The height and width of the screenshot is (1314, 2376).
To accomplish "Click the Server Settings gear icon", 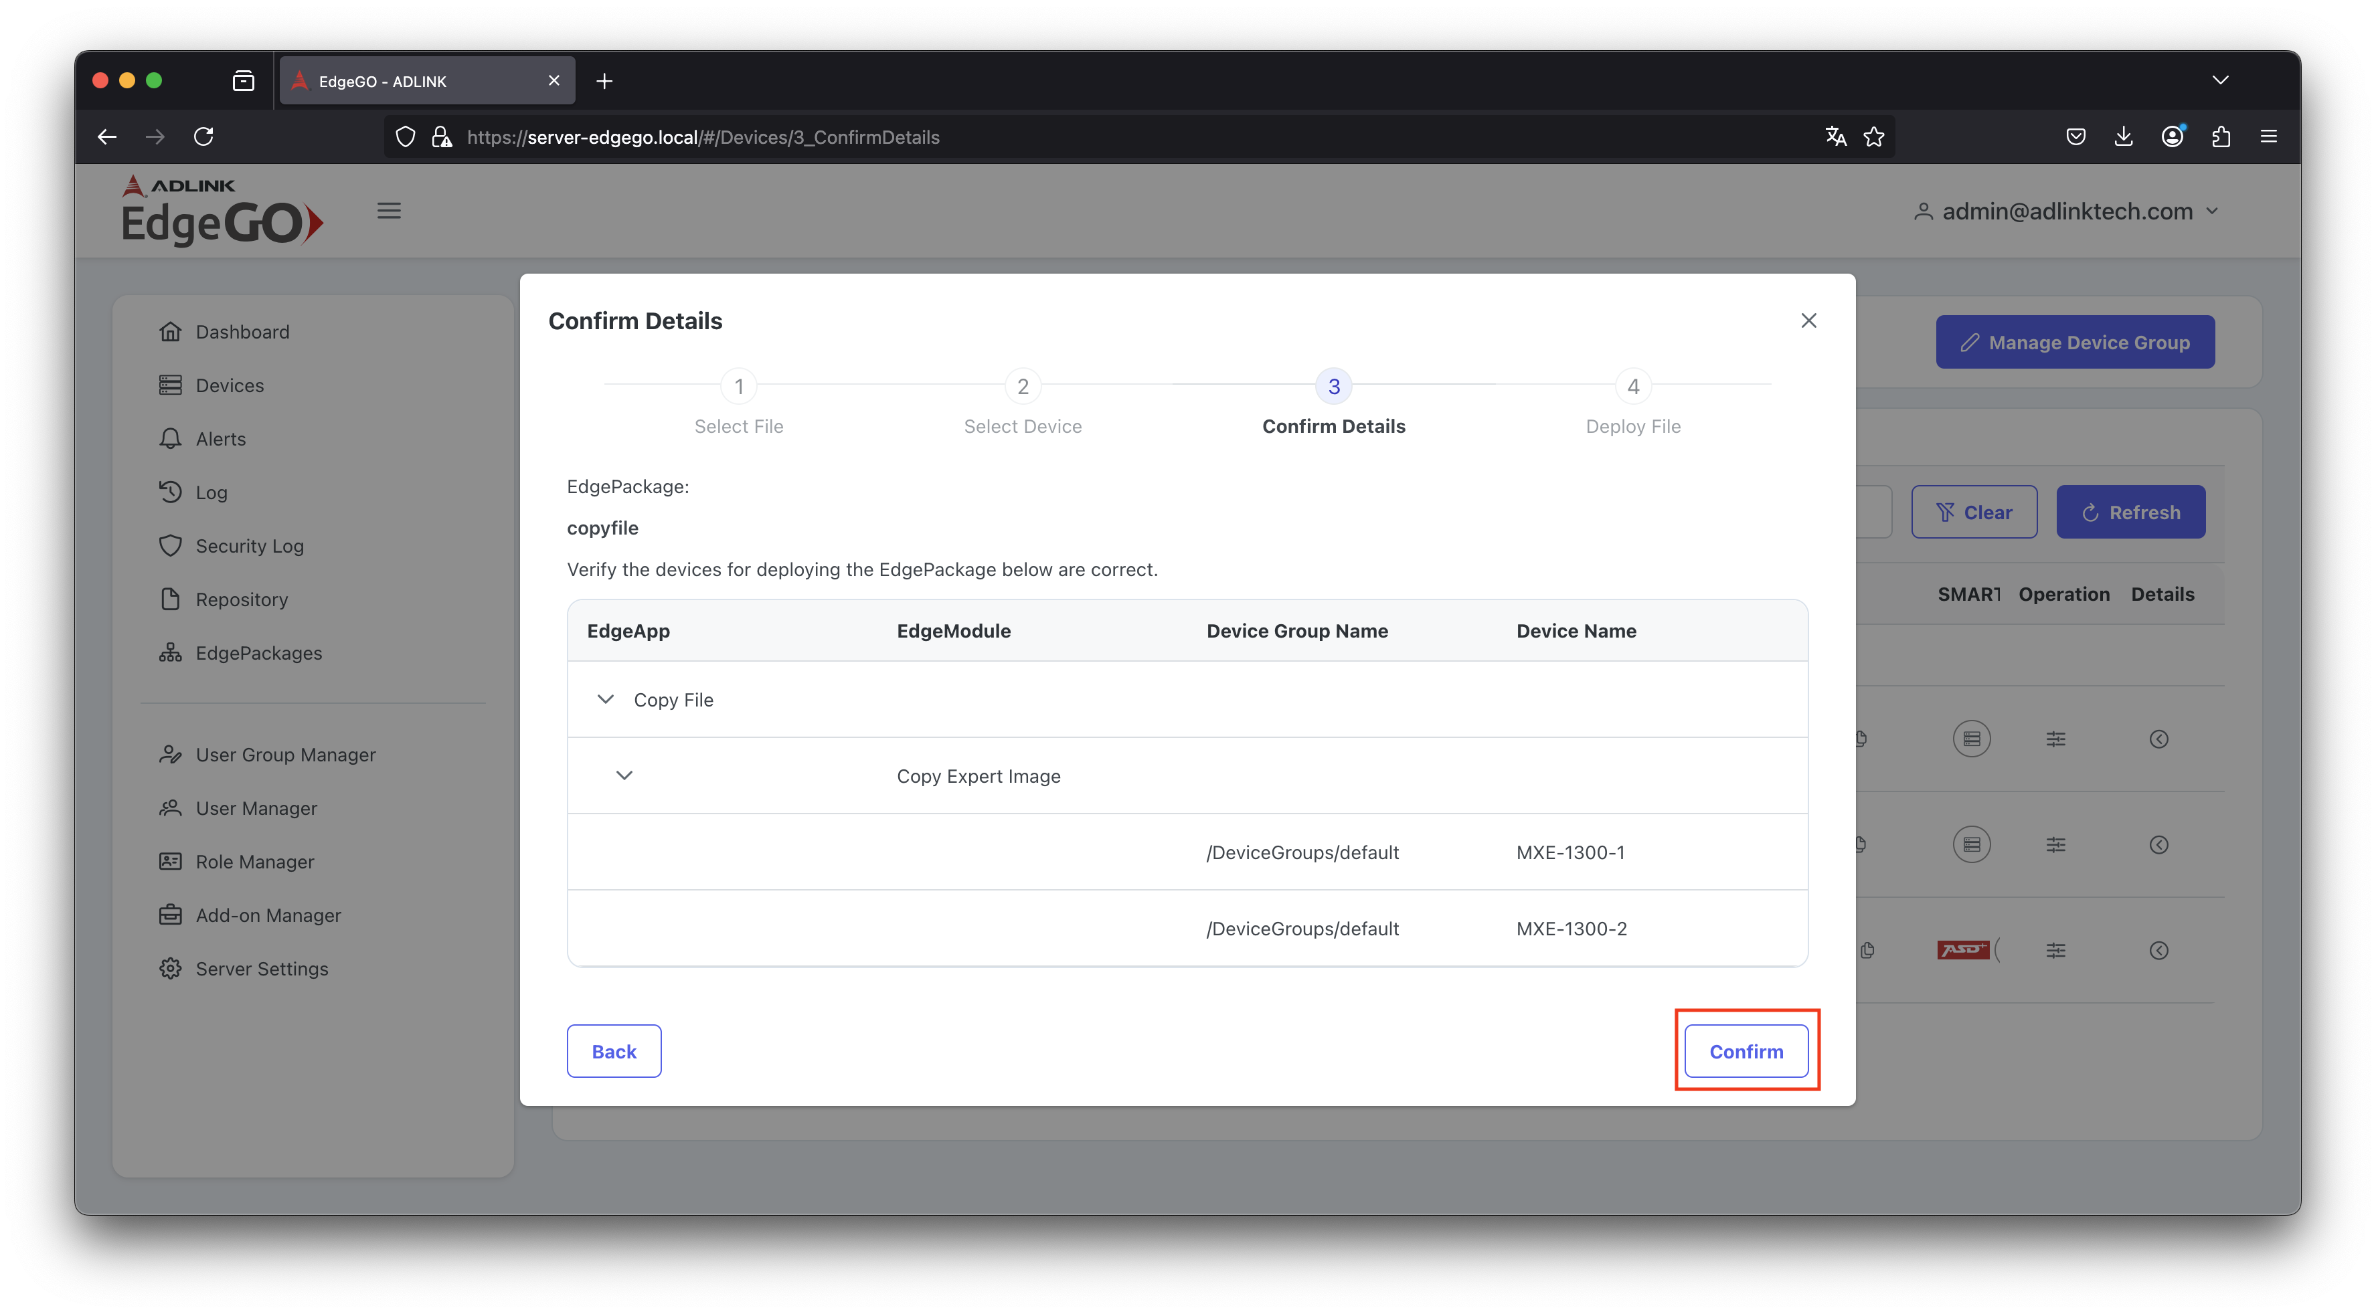I will coord(170,969).
